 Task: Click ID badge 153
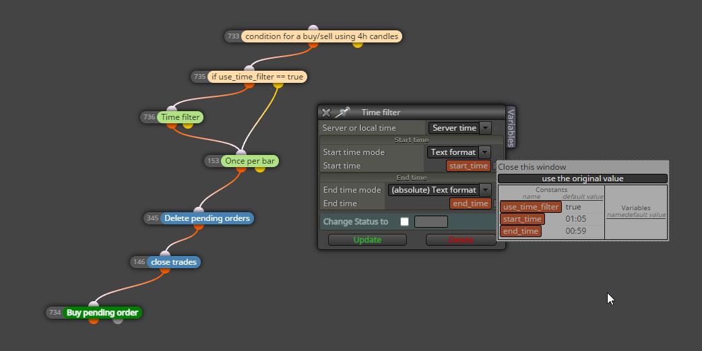[213, 161]
